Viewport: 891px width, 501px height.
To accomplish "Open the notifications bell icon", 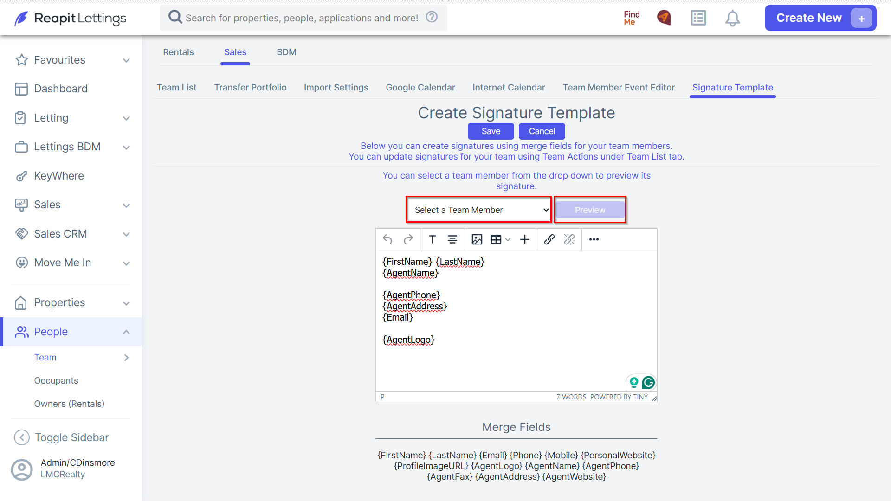I will coord(732,18).
